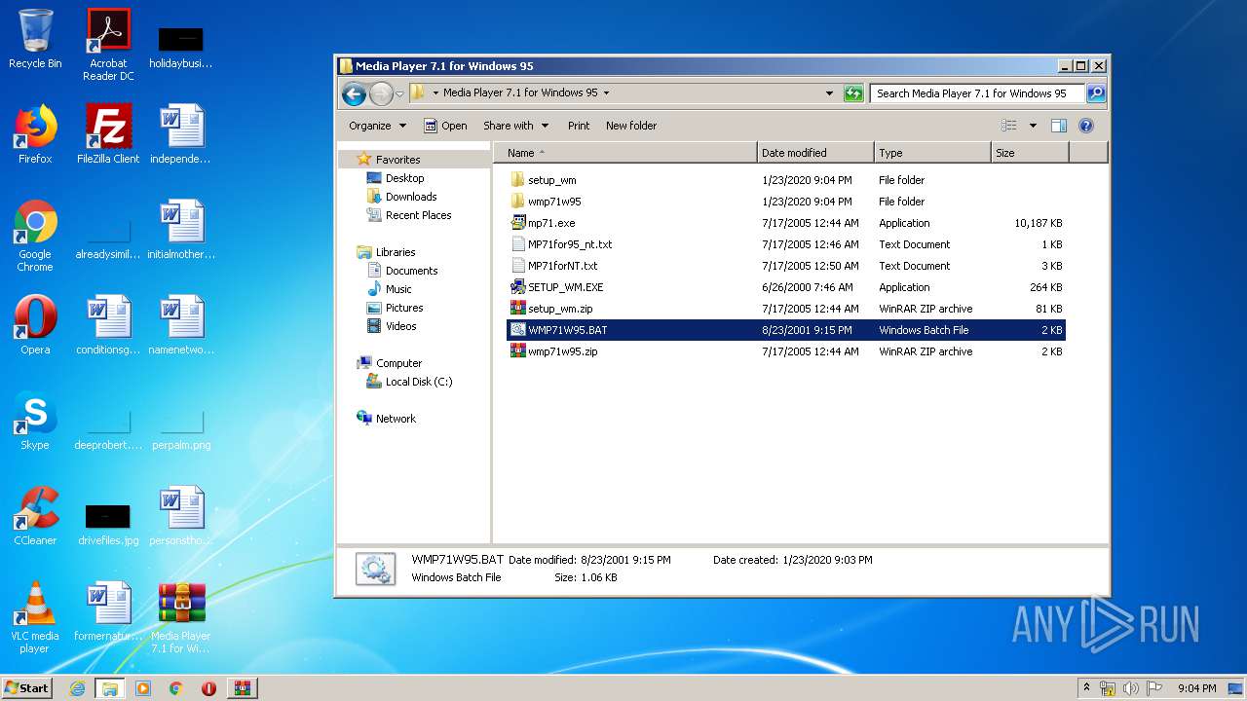Sort by Name column header
1247x701 pixels.
point(625,153)
